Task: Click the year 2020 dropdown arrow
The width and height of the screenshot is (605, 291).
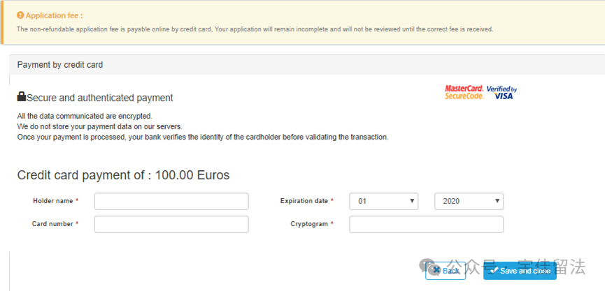Action: [x=497, y=201]
